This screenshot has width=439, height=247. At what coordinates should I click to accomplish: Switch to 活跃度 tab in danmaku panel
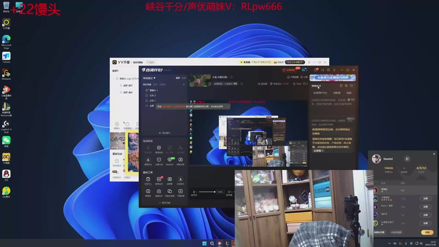coord(337,93)
